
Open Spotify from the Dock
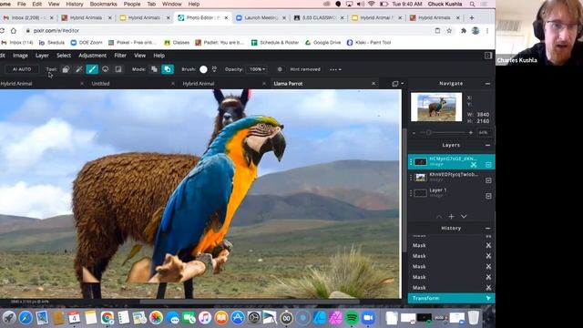pos(352,318)
